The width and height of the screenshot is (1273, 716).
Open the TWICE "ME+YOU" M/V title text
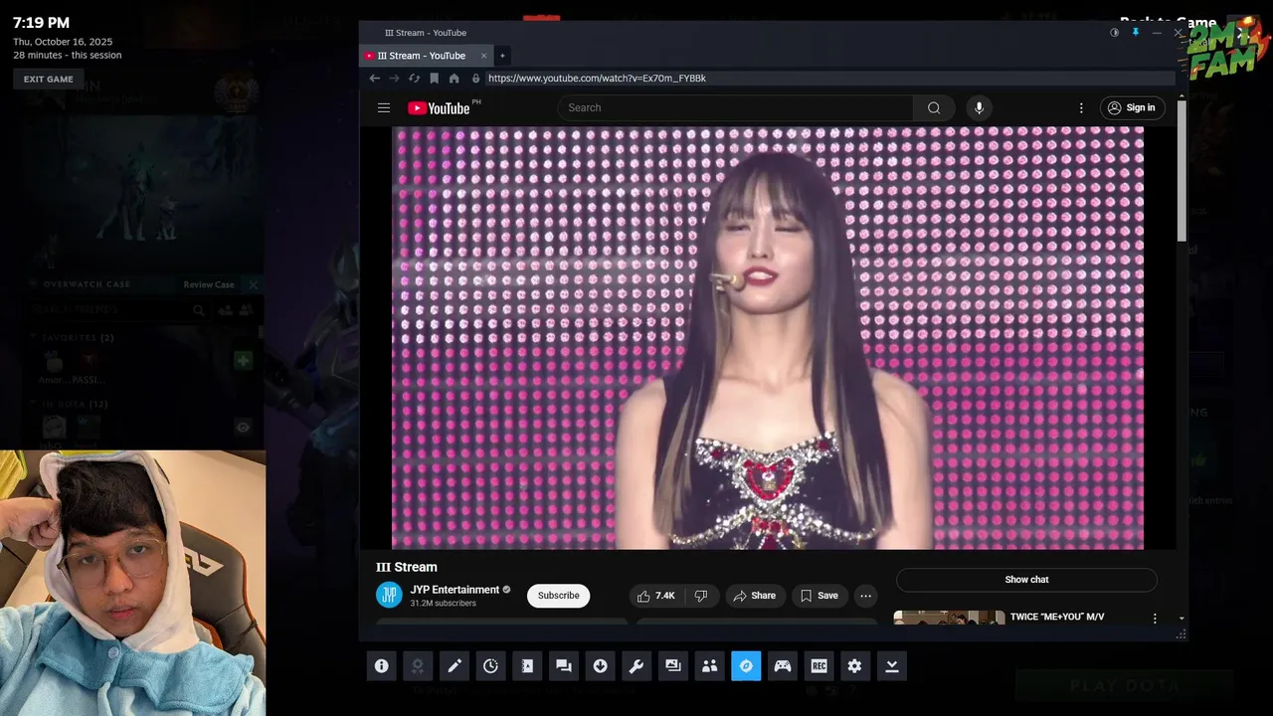point(1057,617)
